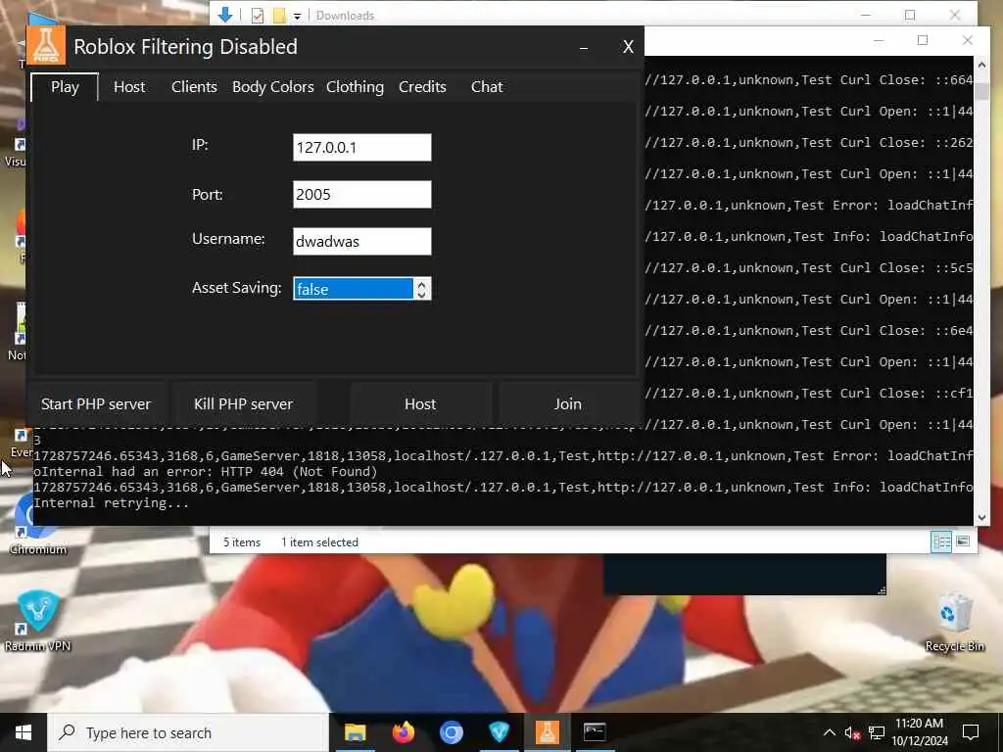This screenshot has height=752, width=1003.
Task: Minimize the Roblox Filtering Disabled launcher
Action: 584,47
